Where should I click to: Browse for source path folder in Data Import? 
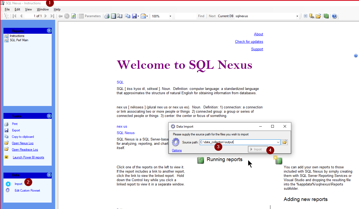(285, 142)
